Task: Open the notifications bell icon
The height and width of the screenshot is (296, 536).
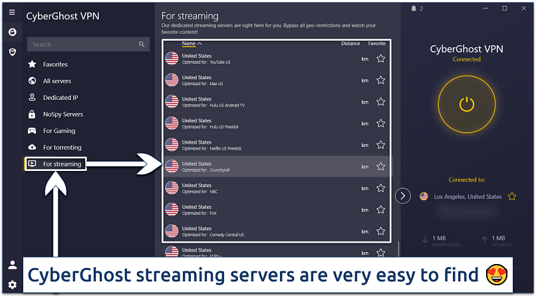Action: [414, 9]
